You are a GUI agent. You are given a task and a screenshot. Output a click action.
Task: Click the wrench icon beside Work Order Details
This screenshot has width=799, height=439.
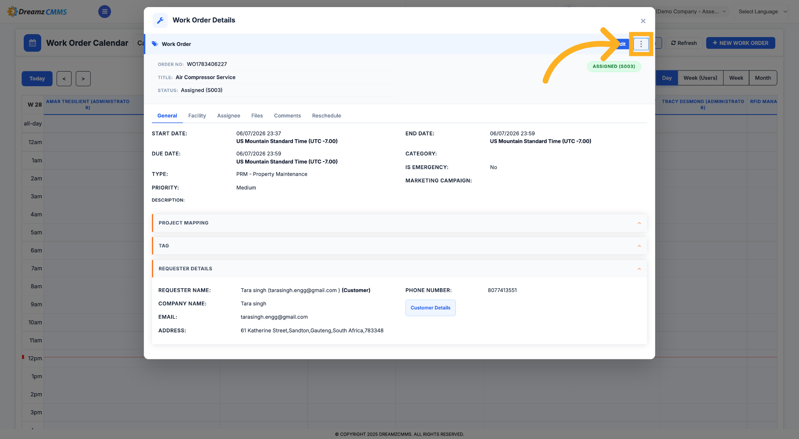click(x=160, y=20)
